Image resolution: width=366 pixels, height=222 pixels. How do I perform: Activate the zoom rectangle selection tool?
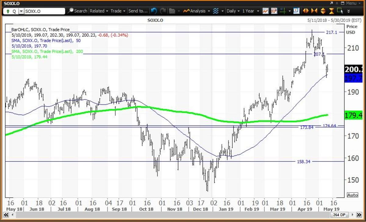click(340, 11)
